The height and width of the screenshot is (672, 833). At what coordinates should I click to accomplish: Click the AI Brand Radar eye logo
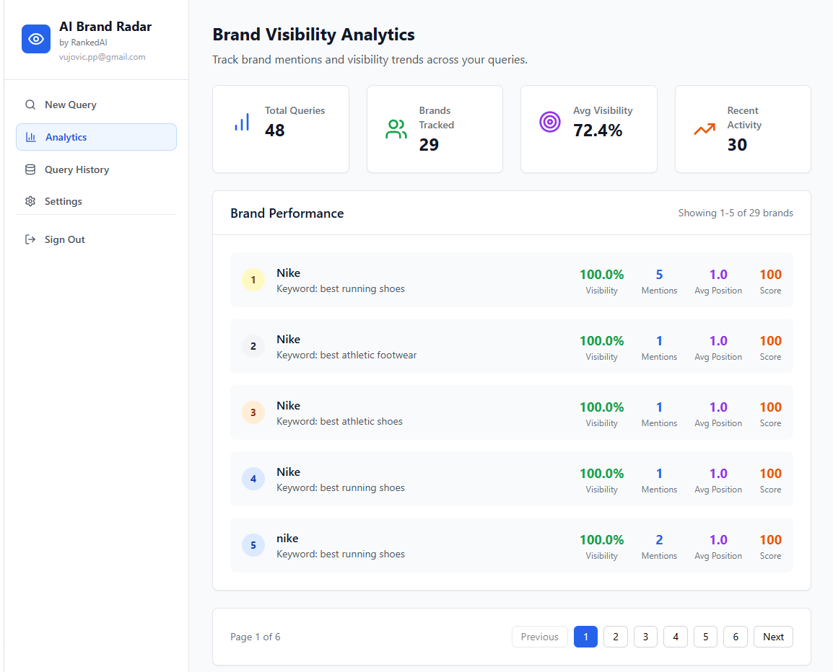[36, 39]
